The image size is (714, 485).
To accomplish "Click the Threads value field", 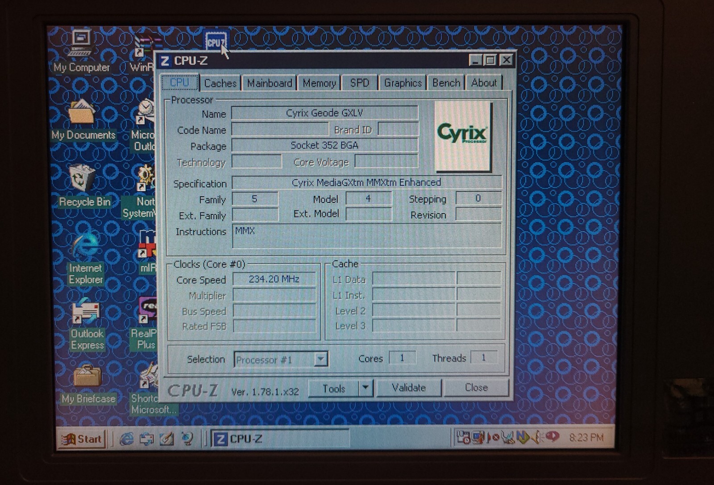I will coord(483,358).
